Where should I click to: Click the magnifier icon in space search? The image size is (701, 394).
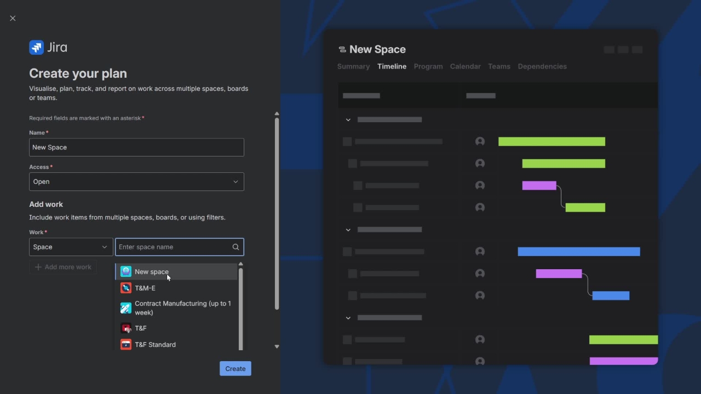(x=235, y=247)
